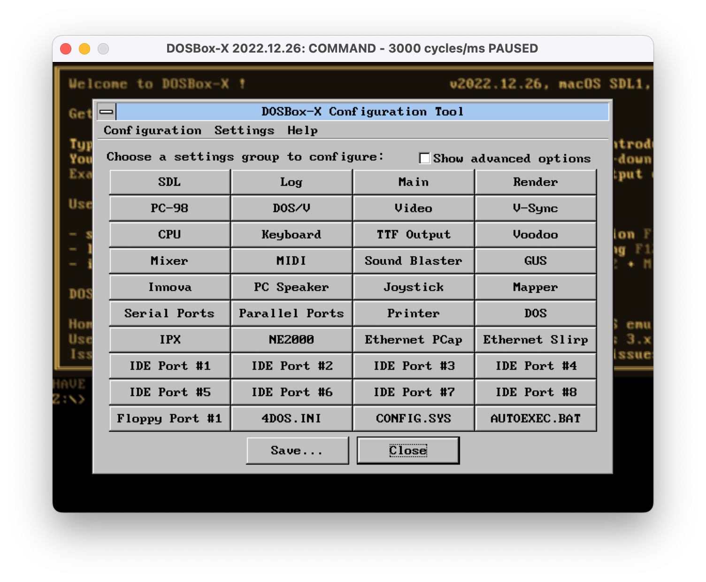Open IPX settings group
Viewport: 706px width, 582px height.
(x=169, y=340)
